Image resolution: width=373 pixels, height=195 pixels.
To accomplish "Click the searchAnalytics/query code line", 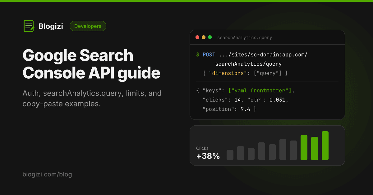I will tap(248, 64).
